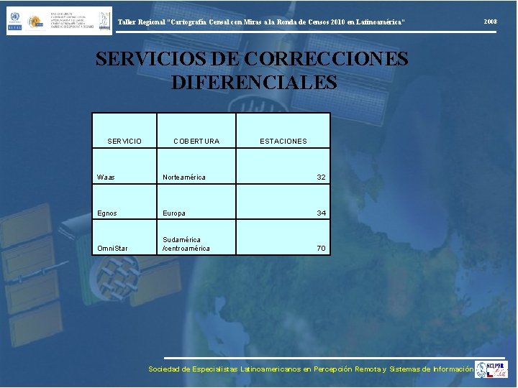Click the orange circular logo in the header
518x388 pixels.
(35, 22)
